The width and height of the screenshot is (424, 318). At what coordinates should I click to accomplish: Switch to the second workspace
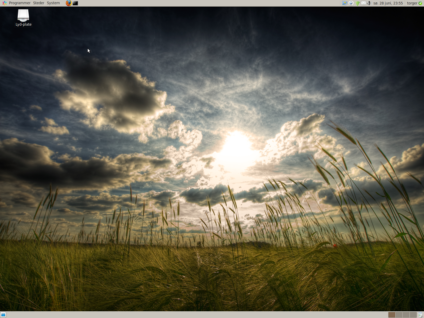point(399,315)
